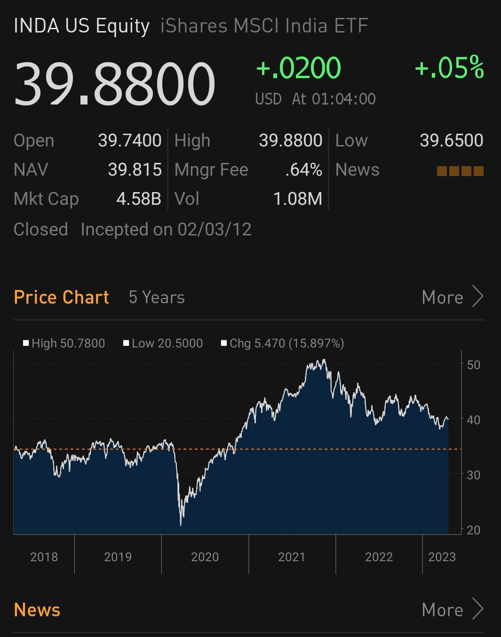Click the 2019 x-axis label

[118, 557]
